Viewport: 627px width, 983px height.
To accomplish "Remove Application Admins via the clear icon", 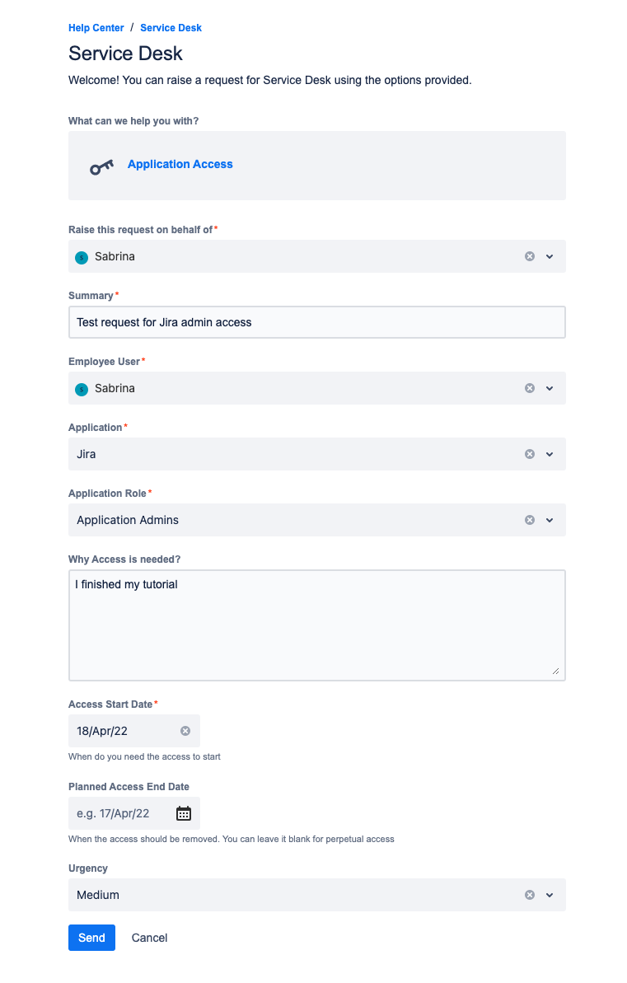I will pyautogui.click(x=530, y=519).
